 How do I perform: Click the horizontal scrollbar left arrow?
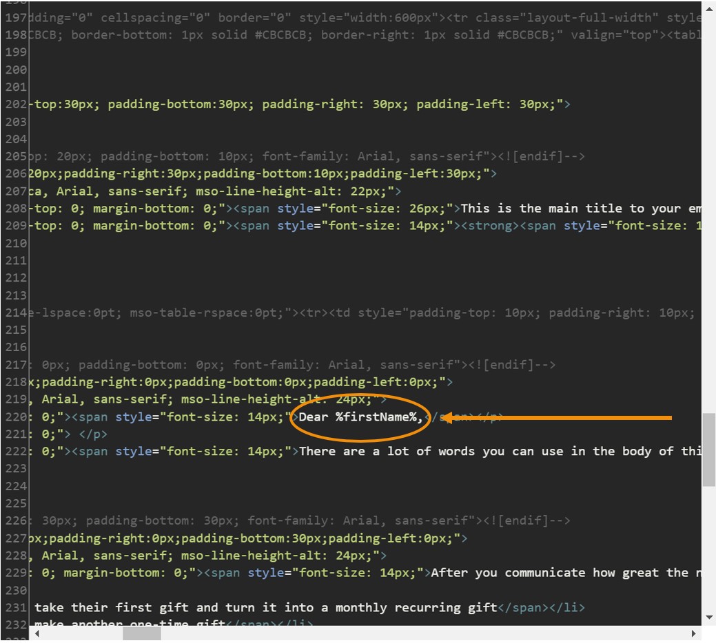click(37, 633)
